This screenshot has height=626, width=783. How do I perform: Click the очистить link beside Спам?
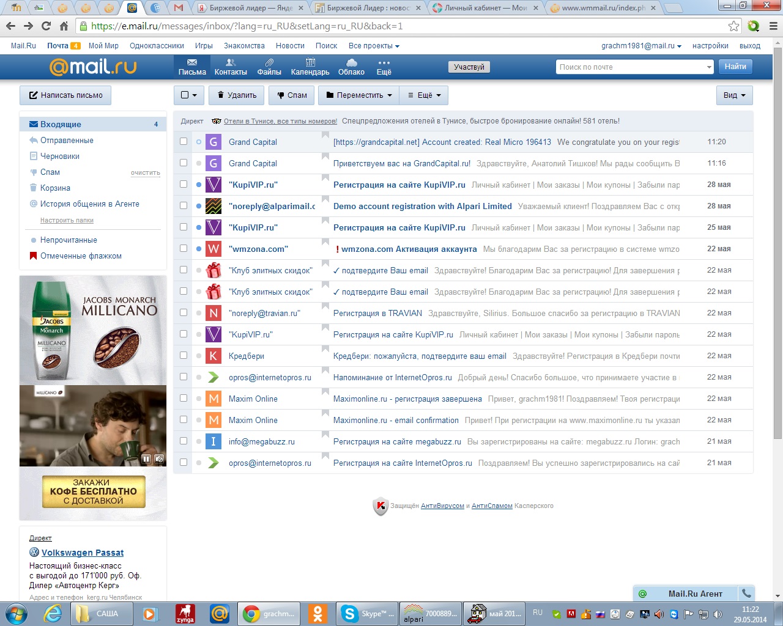point(146,173)
